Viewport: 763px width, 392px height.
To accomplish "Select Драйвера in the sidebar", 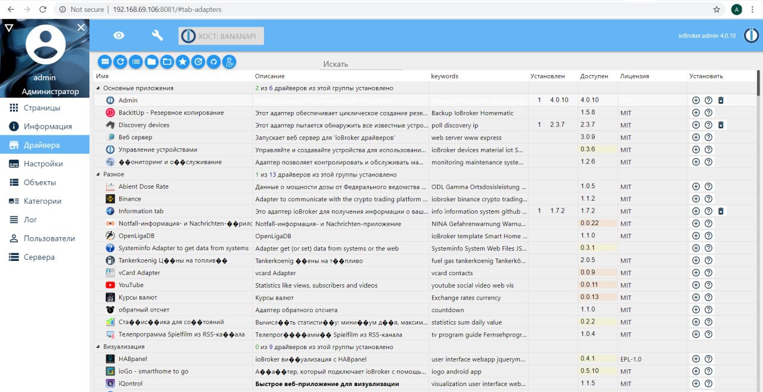I will tap(45, 145).
